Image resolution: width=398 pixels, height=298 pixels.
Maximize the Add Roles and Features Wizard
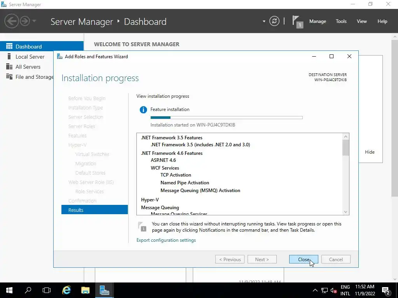click(331, 56)
